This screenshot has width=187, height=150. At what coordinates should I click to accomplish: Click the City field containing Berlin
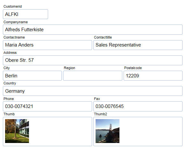click(32, 75)
